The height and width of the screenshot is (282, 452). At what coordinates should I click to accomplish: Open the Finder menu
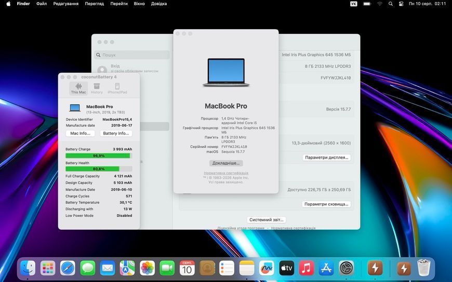[x=23, y=4]
